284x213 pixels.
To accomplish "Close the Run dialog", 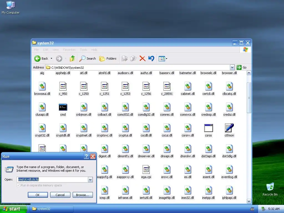I will [x=93, y=156].
